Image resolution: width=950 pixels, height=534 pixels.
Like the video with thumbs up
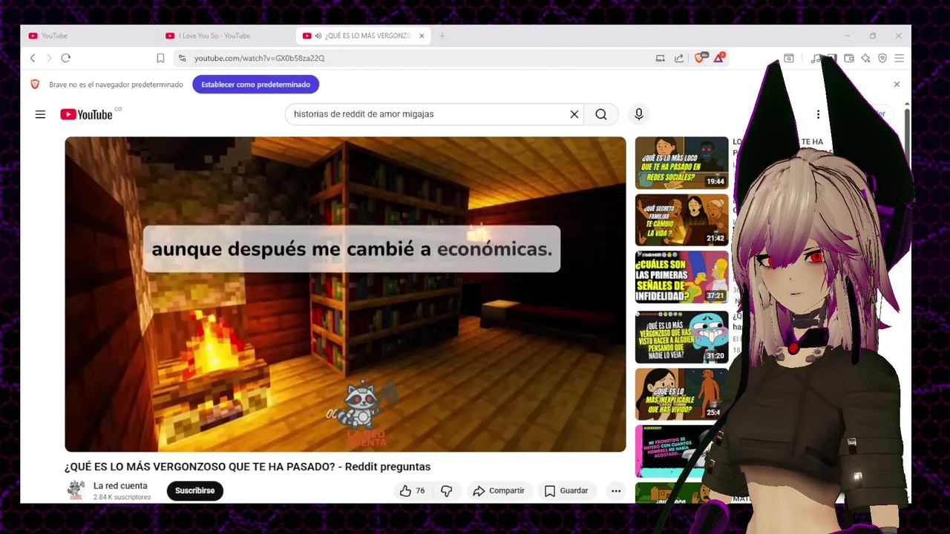pos(412,490)
